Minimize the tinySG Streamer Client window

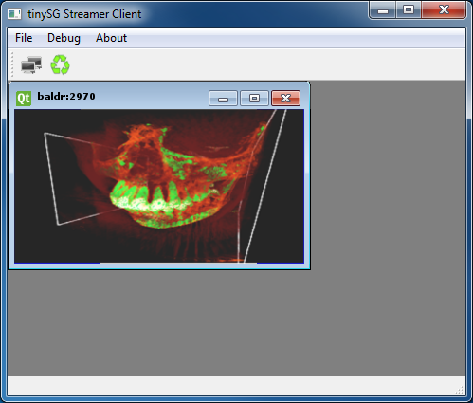pyautogui.click(x=383, y=10)
